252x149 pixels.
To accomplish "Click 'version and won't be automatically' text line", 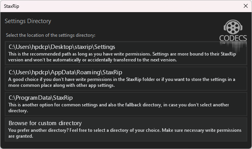I will (x=92, y=60).
